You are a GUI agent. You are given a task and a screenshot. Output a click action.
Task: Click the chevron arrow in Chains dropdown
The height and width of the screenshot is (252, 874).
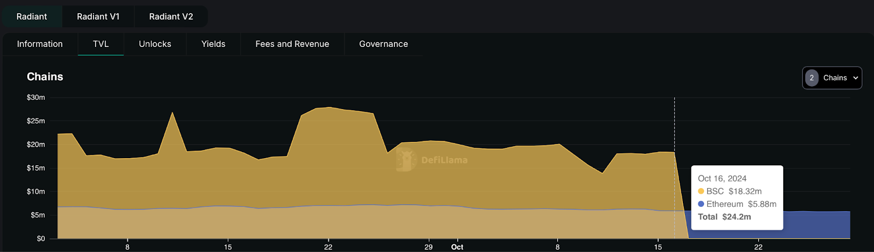pyautogui.click(x=855, y=78)
